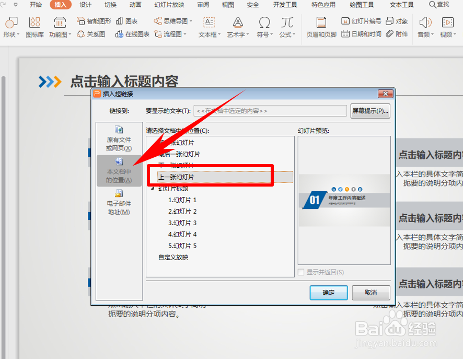The height and width of the screenshot is (359, 463).
Task: Switch to the Slide Show (幻灯片放映) tab
Action: (x=169, y=5)
